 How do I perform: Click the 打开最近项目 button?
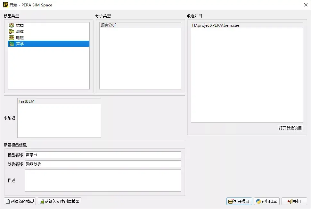290,128
